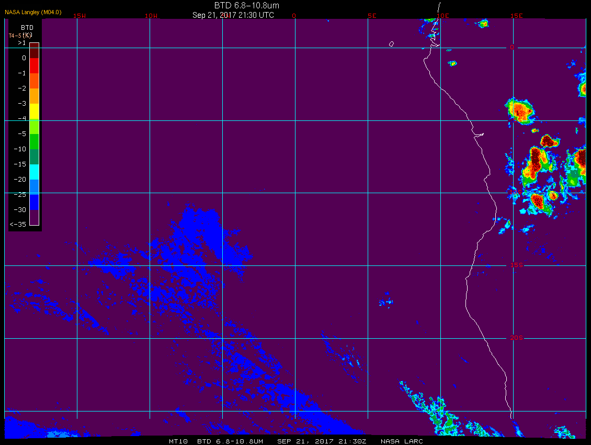Click the footer date "SEP 21, 2017 21:30Z"
This screenshot has height=445, width=591.
(x=322, y=441)
